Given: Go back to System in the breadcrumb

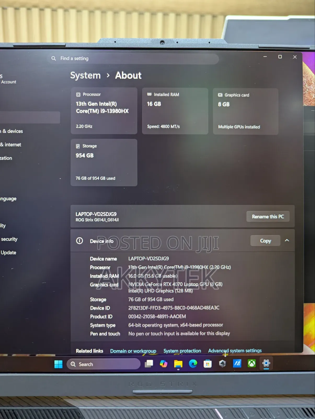Looking at the screenshot, I should (85, 75).
